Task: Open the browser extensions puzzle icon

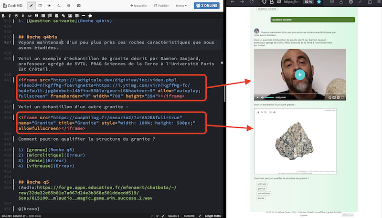Action: 370,2
